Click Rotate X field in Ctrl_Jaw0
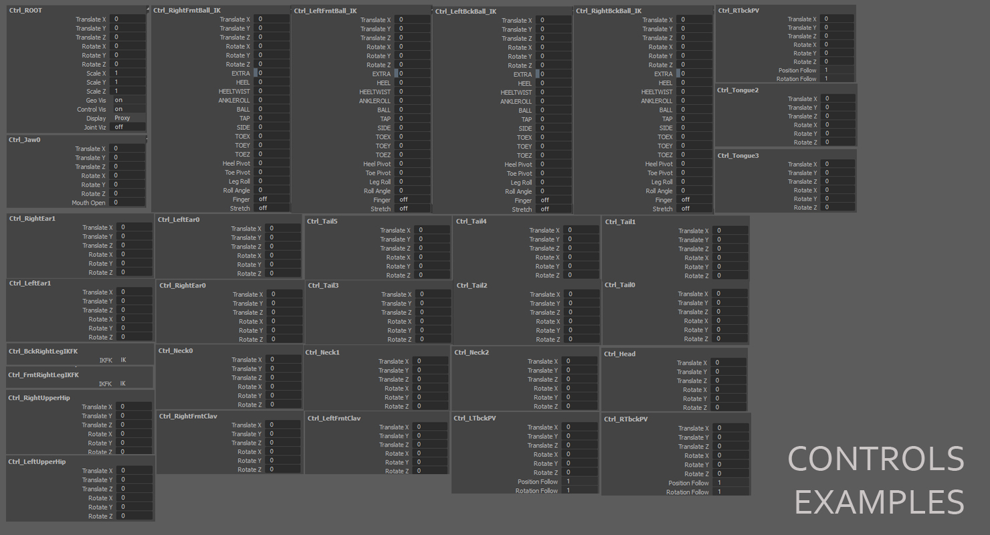The image size is (990, 535). click(128, 176)
